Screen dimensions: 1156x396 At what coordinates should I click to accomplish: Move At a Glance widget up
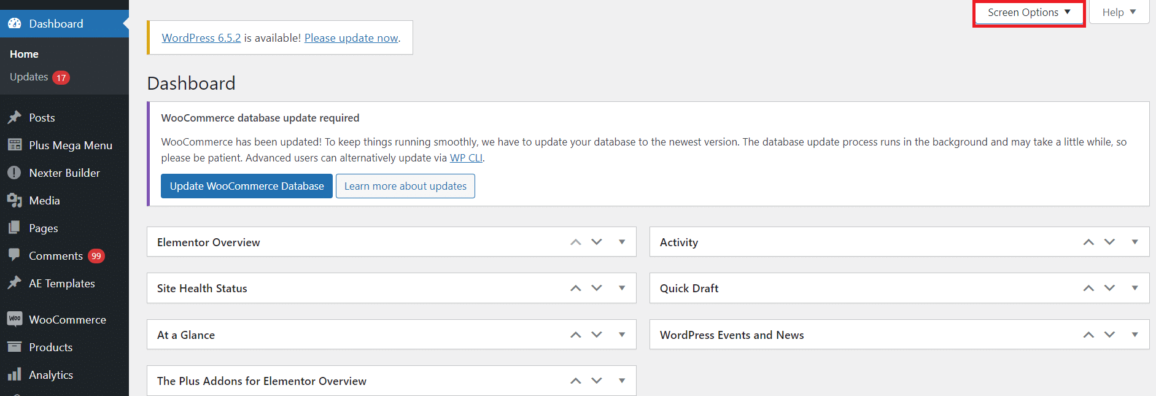point(576,335)
